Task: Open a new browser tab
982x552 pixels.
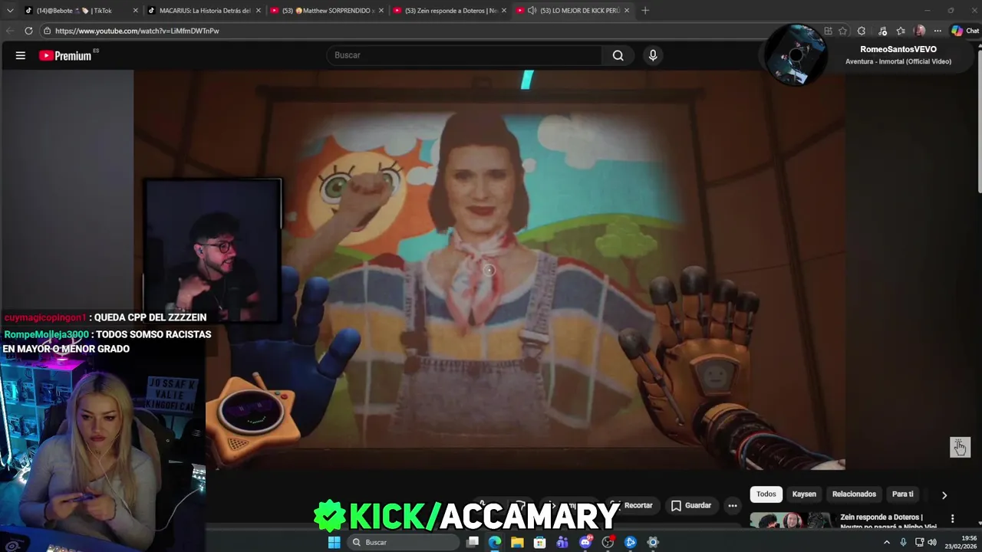Action: 645,11
